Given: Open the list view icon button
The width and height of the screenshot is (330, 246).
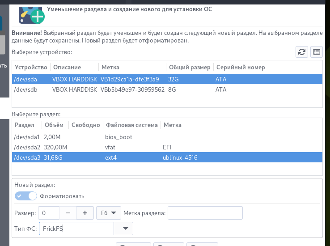Looking at the screenshot, I should pyautogui.click(x=316, y=52).
